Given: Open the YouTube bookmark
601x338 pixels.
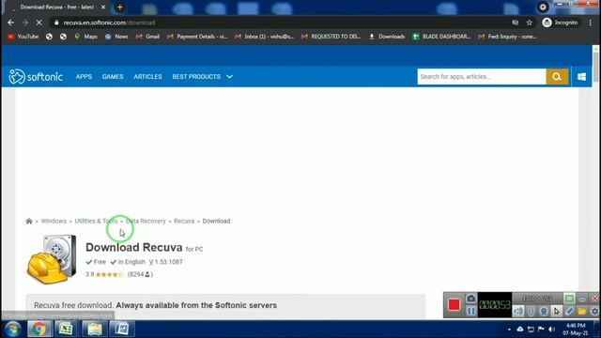Looking at the screenshot, I should (23, 37).
